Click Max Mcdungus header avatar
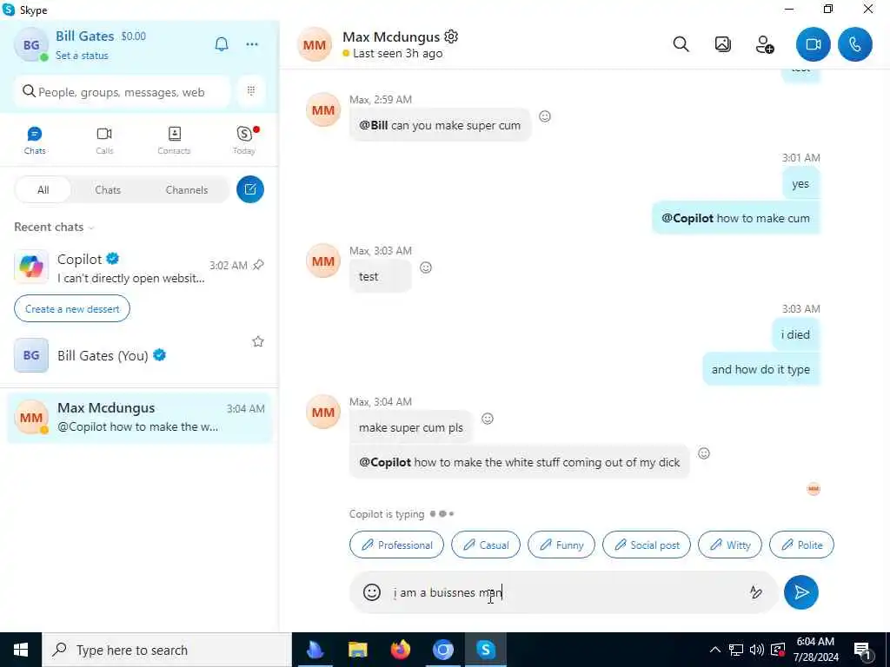 [x=314, y=44]
